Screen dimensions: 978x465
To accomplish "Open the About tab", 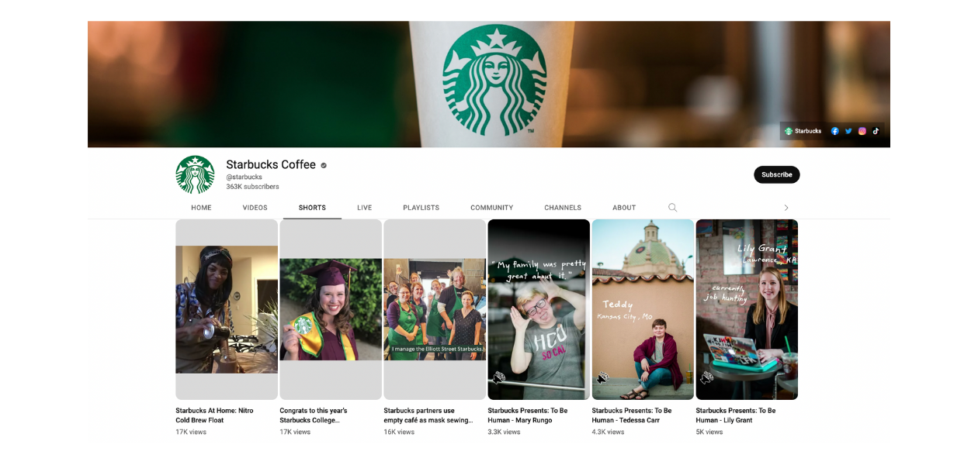I will [x=624, y=208].
